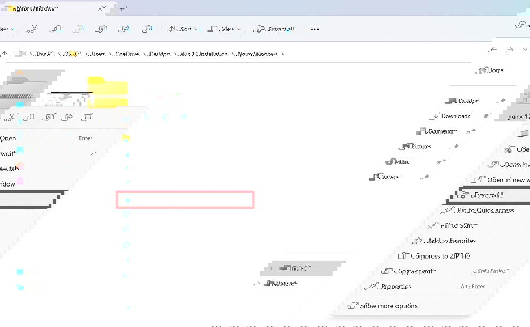This screenshot has height=327, width=530.
Task: Click the Rename icon in top toolbar
Action: pos(101,29)
